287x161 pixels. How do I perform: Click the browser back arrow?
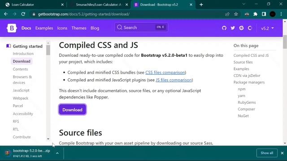click(x=6, y=14)
